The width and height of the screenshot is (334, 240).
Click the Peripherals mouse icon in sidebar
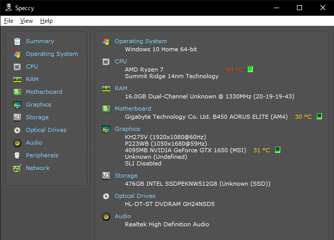[x=17, y=155]
